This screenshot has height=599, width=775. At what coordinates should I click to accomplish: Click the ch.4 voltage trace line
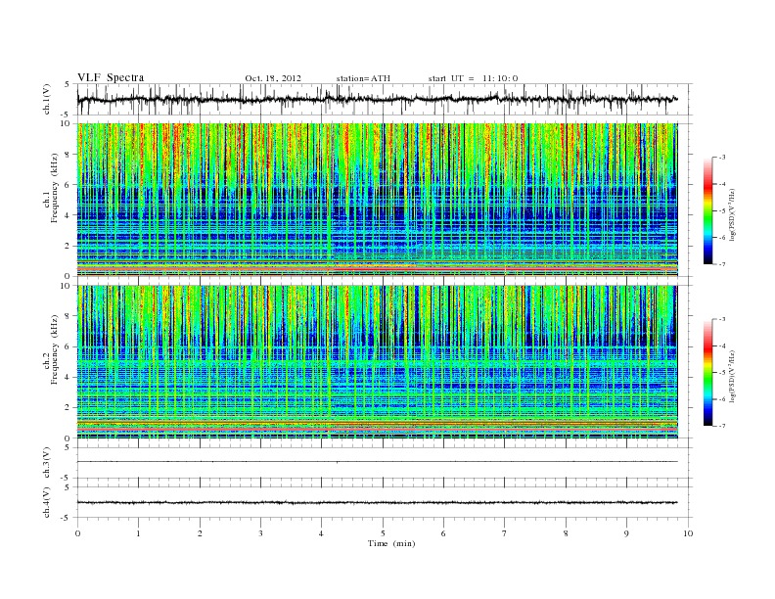point(377,503)
